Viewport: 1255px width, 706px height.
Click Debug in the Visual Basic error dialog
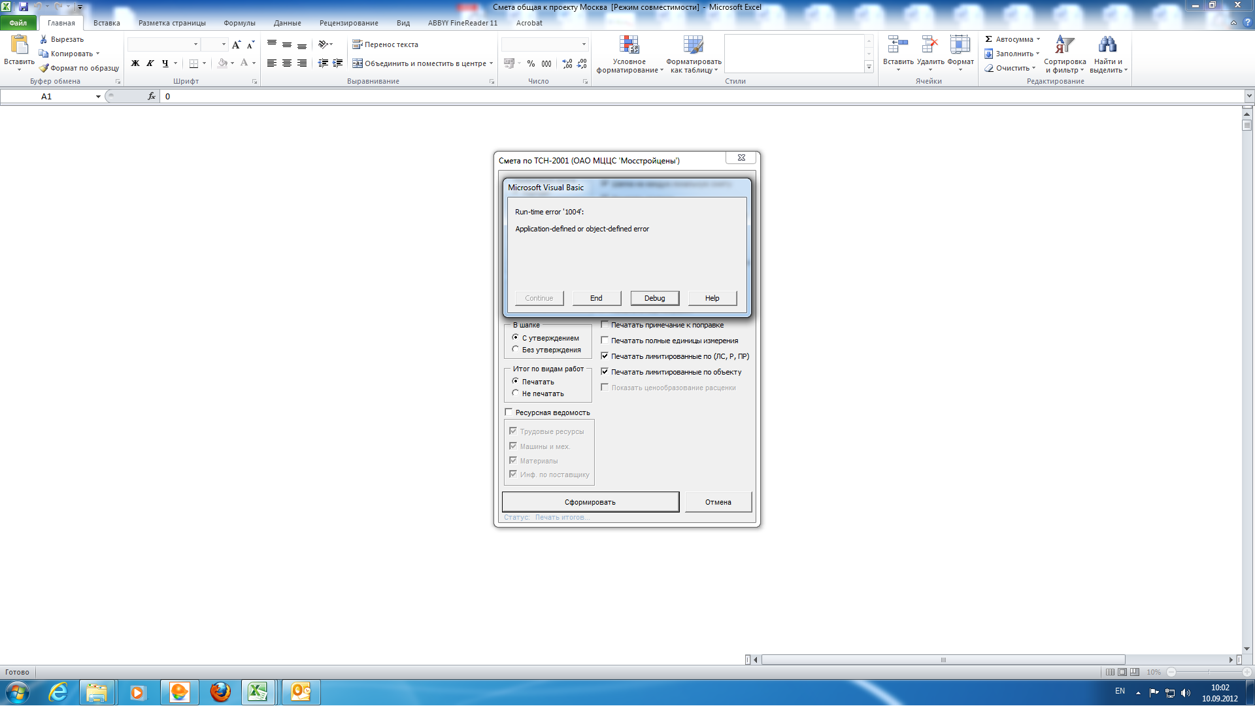(x=654, y=298)
